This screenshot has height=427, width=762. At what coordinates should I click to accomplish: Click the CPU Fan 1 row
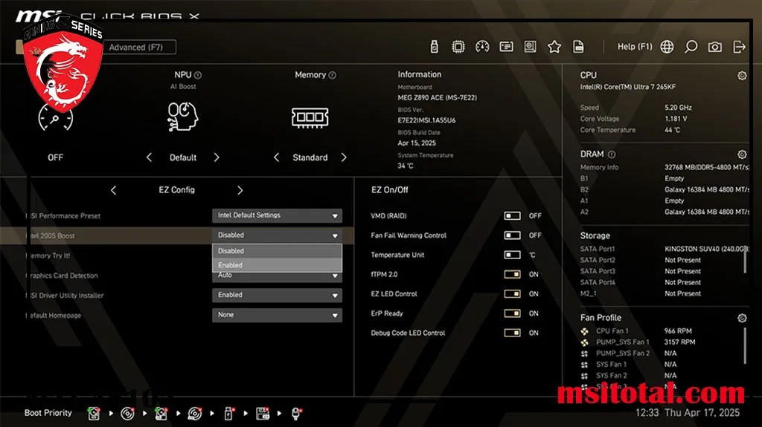tap(637, 331)
